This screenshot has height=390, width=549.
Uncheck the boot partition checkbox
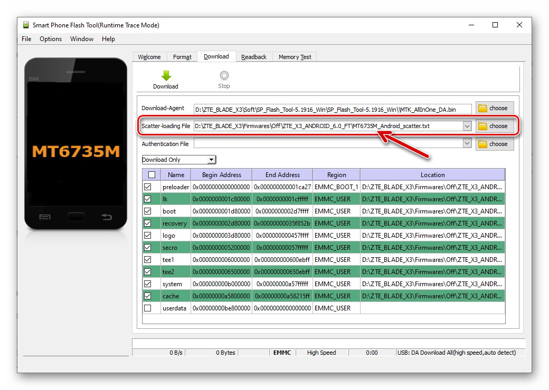click(148, 211)
